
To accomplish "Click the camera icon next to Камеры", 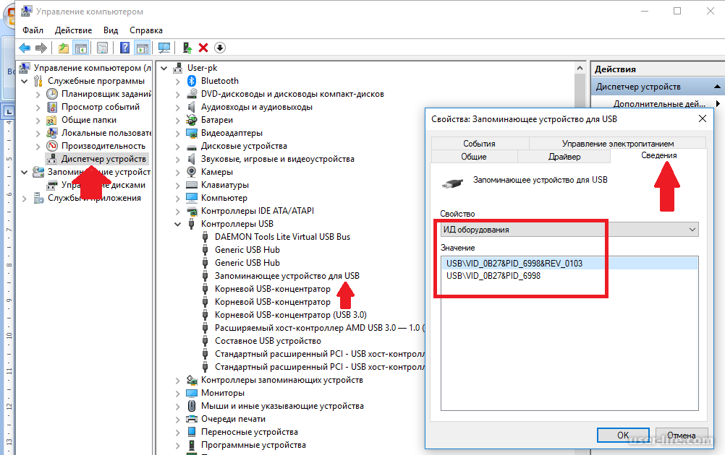I will (192, 172).
